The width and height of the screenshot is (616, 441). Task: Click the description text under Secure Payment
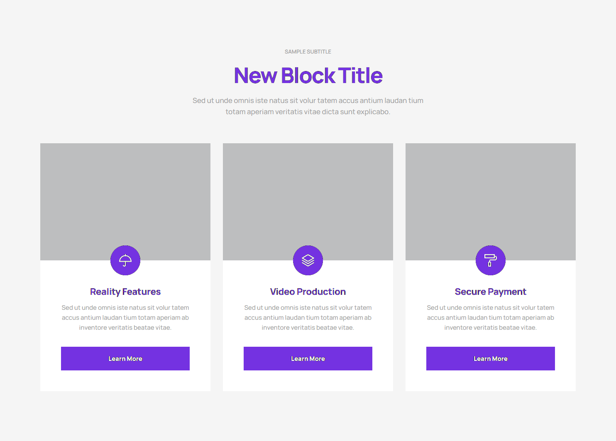coord(491,318)
